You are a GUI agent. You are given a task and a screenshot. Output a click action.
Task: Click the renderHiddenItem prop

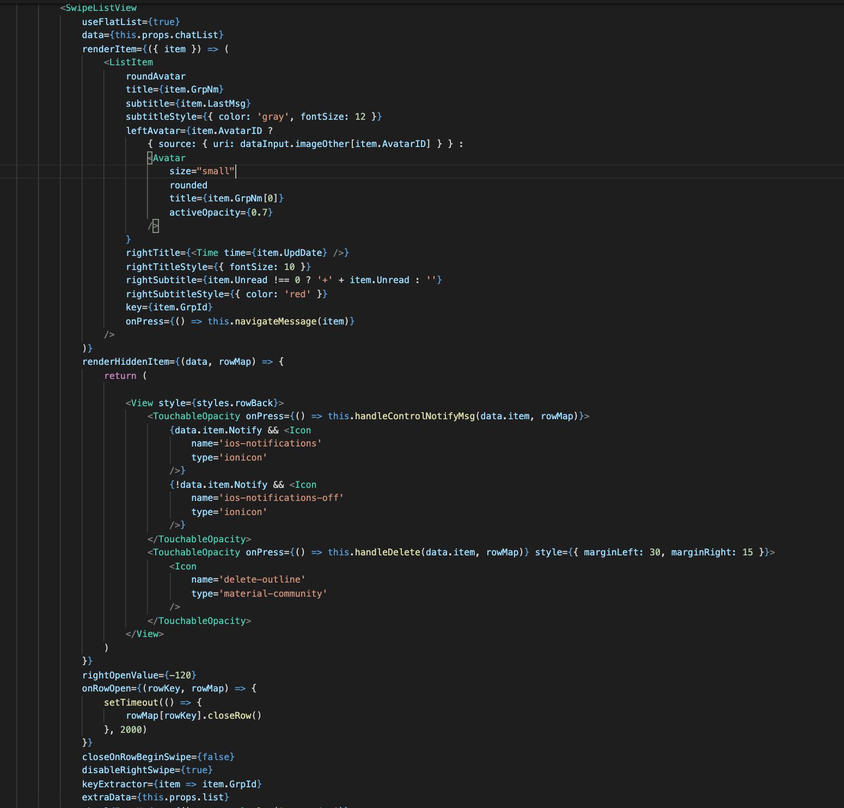point(124,361)
